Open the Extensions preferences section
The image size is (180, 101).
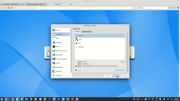61,71
